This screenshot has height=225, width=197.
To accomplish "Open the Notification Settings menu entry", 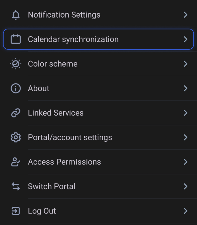I will pyautogui.click(x=99, y=15).
